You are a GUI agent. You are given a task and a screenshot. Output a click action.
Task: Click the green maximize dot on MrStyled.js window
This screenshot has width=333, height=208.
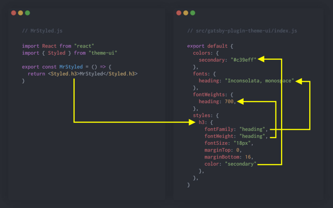27,13
